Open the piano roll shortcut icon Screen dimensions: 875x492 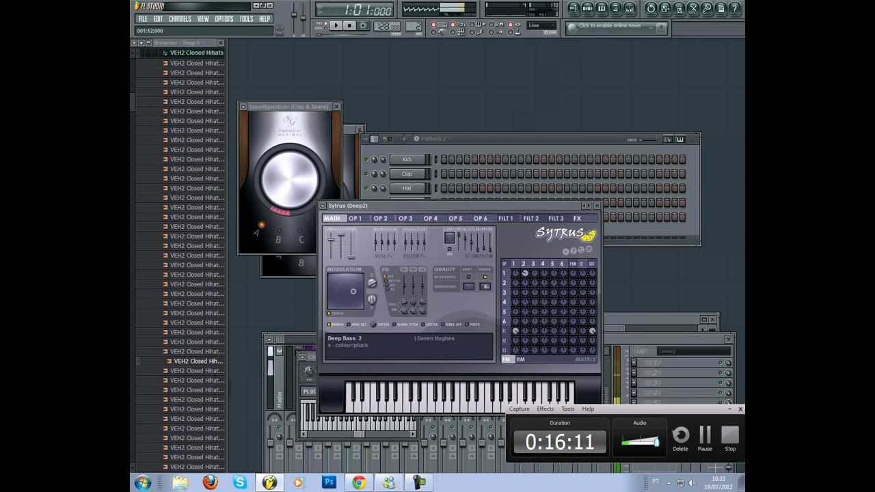coord(602,8)
